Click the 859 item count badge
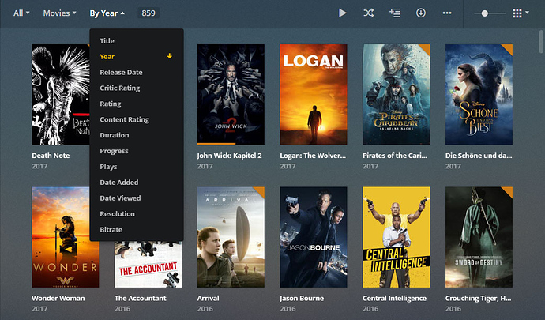The image size is (545, 320). pyautogui.click(x=148, y=13)
